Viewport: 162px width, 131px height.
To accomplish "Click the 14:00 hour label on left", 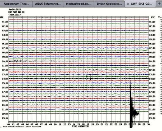I will pyautogui.click(x=5, y=79).
